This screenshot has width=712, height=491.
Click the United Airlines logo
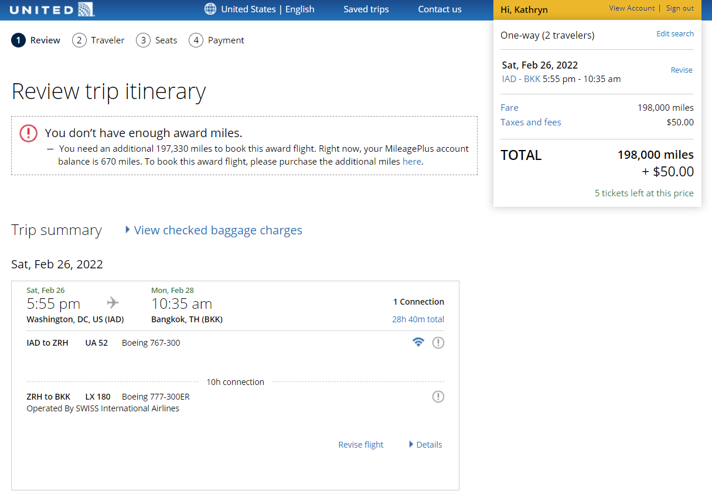point(52,9)
